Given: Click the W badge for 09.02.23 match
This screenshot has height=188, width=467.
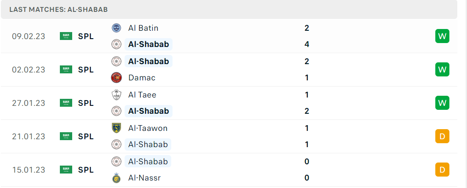Looking at the screenshot, I should click(442, 36).
